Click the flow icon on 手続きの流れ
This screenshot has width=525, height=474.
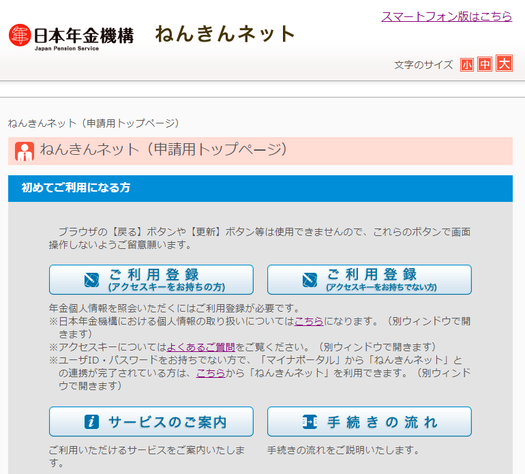(x=310, y=421)
